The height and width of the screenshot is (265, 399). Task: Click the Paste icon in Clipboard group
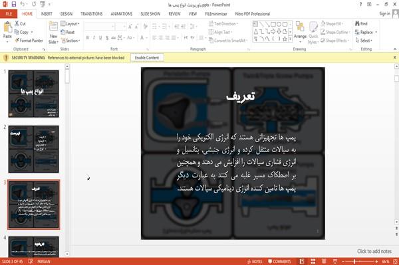pyautogui.click(x=7, y=30)
